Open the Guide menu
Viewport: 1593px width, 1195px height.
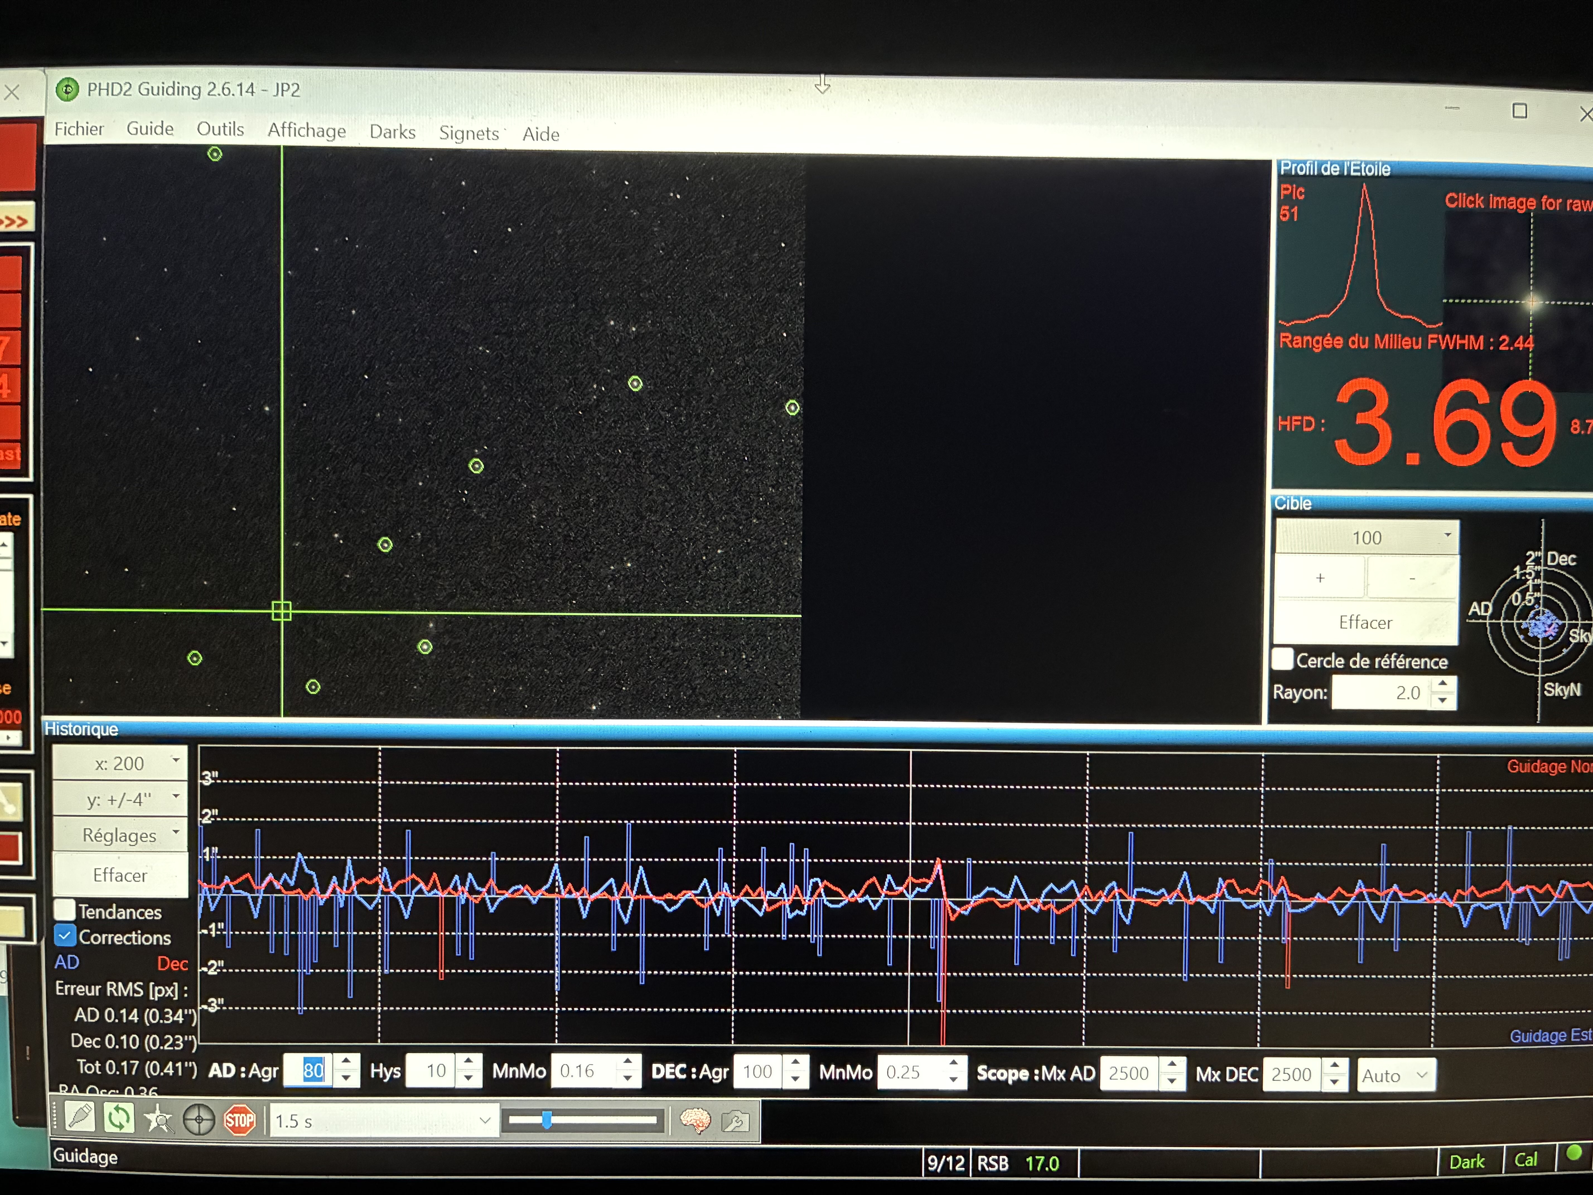[x=150, y=128]
